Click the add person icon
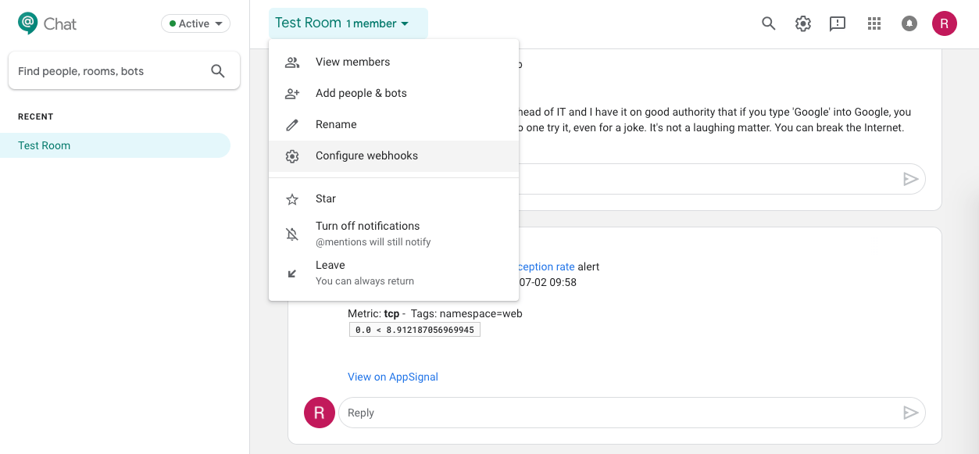979x454 pixels. pyautogui.click(x=292, y=94)
